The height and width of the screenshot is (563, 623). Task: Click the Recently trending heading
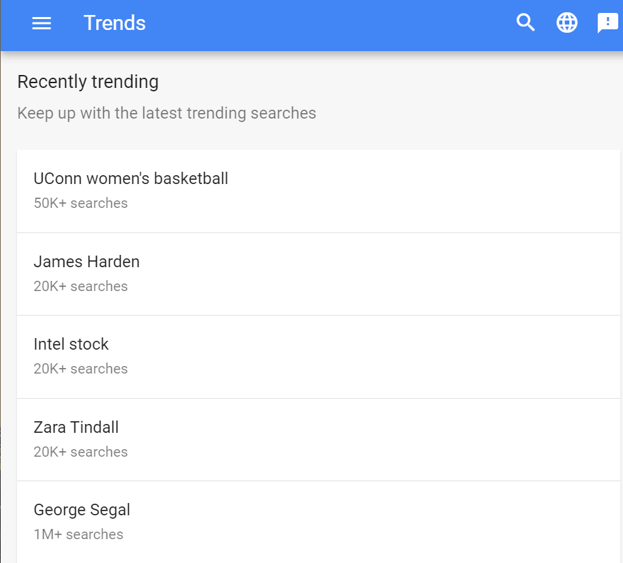[88, 82]
